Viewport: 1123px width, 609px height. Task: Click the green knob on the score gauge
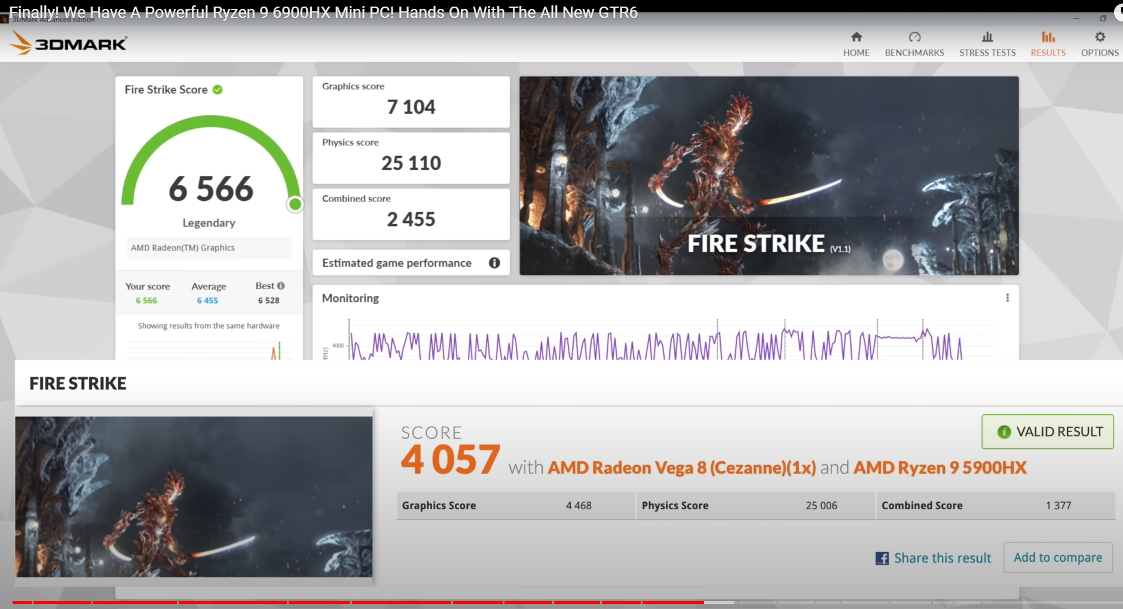pos(295,204)
